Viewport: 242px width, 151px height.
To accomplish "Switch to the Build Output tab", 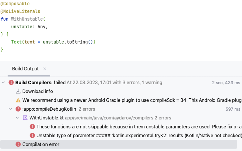I will click(25, 69).
